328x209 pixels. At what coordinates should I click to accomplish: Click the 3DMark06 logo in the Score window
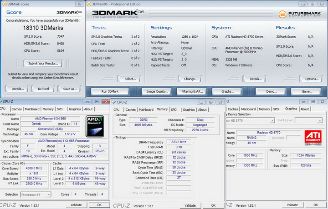click(x=69, y=12)
